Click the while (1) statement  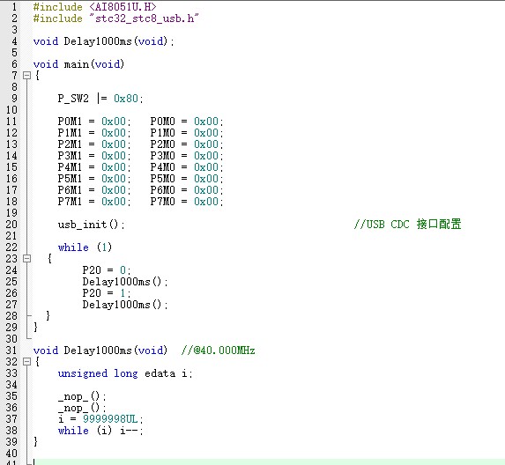[x=85, y=247]
